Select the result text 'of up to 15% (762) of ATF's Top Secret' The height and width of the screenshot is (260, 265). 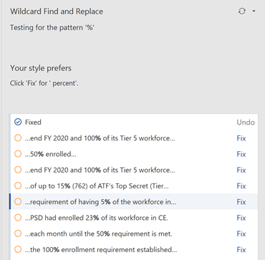(x=97, y=186)
